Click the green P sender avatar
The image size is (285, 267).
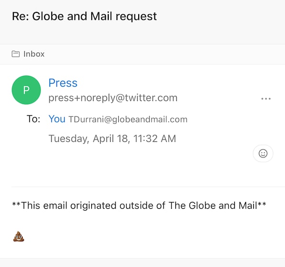pyautogui.click(x=26, y=90)
